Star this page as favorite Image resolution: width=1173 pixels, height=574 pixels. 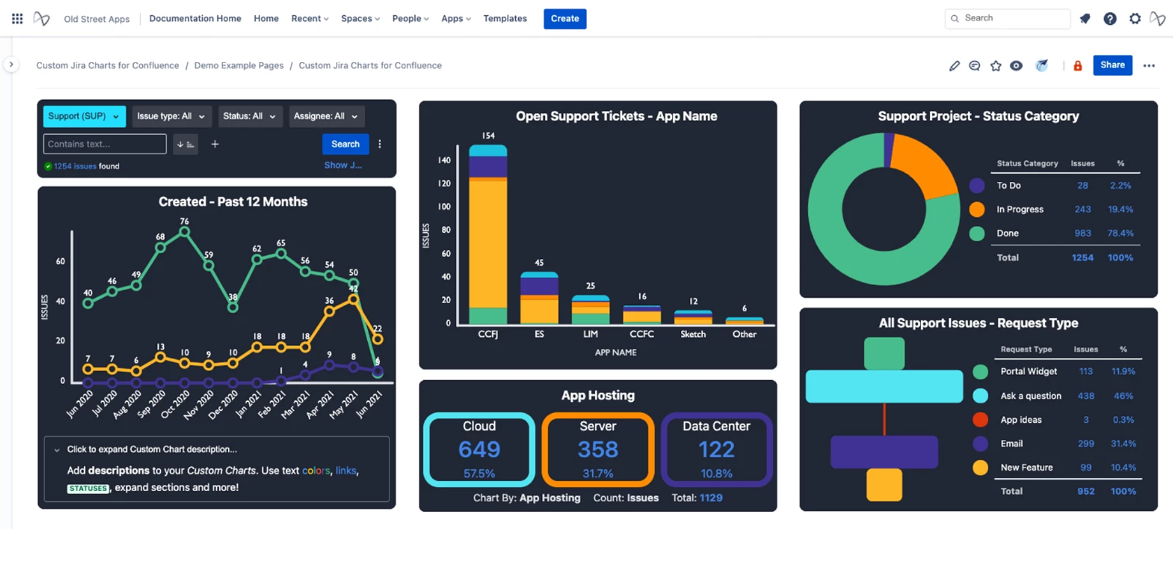pos(996,66)
